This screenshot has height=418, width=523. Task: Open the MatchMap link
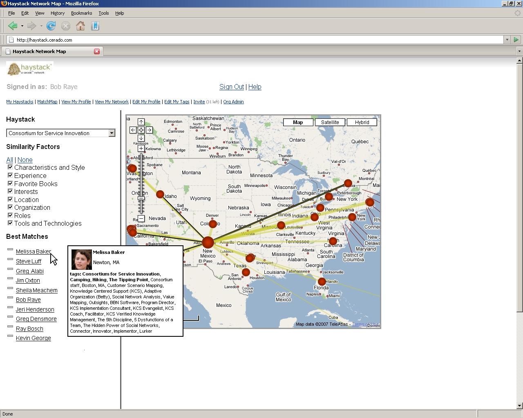tap(47, 102)
